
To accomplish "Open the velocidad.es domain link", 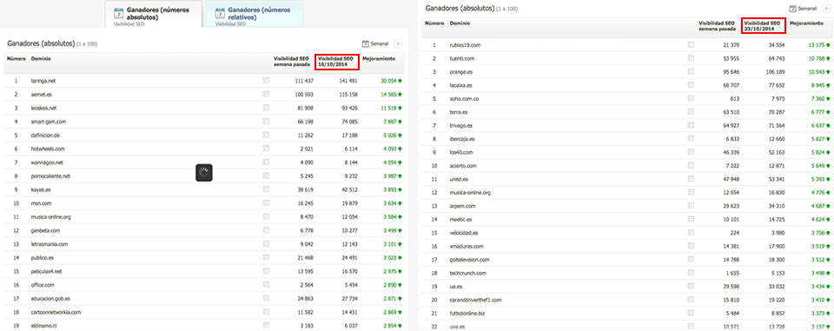I will click(x=464, y=234).
